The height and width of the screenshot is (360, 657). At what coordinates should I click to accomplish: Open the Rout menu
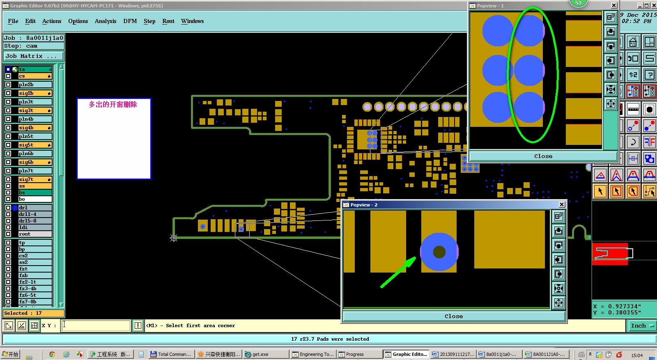tap(168, 21)
